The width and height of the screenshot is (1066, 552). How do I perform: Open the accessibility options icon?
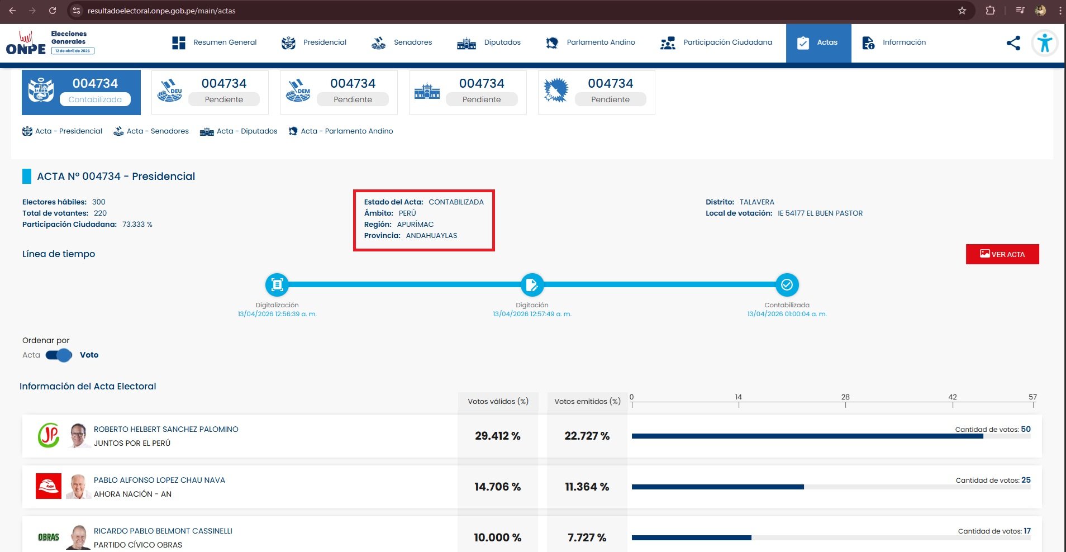pyautogui.click(x=1044, y=43)
